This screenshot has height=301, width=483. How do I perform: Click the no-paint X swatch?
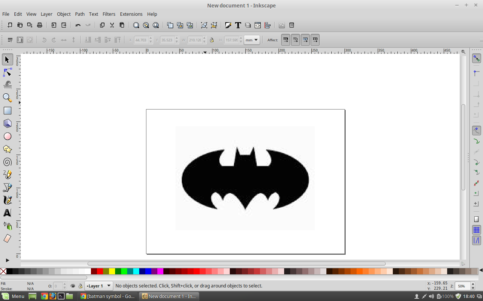pyautogui.click(x=3, y=271)
